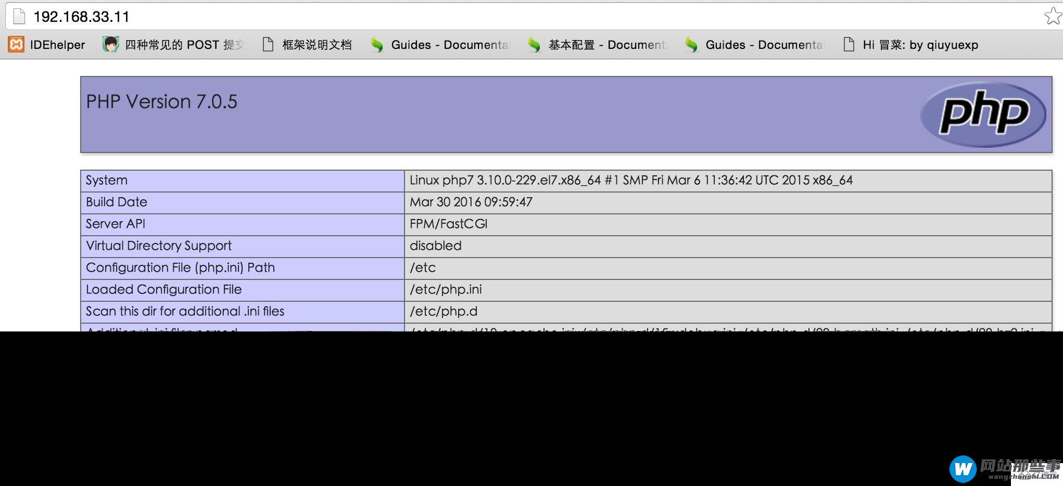1063x486 pixels.
Task: Select the PHP Version 7.0.5 heading
Action: coord(161,101)
